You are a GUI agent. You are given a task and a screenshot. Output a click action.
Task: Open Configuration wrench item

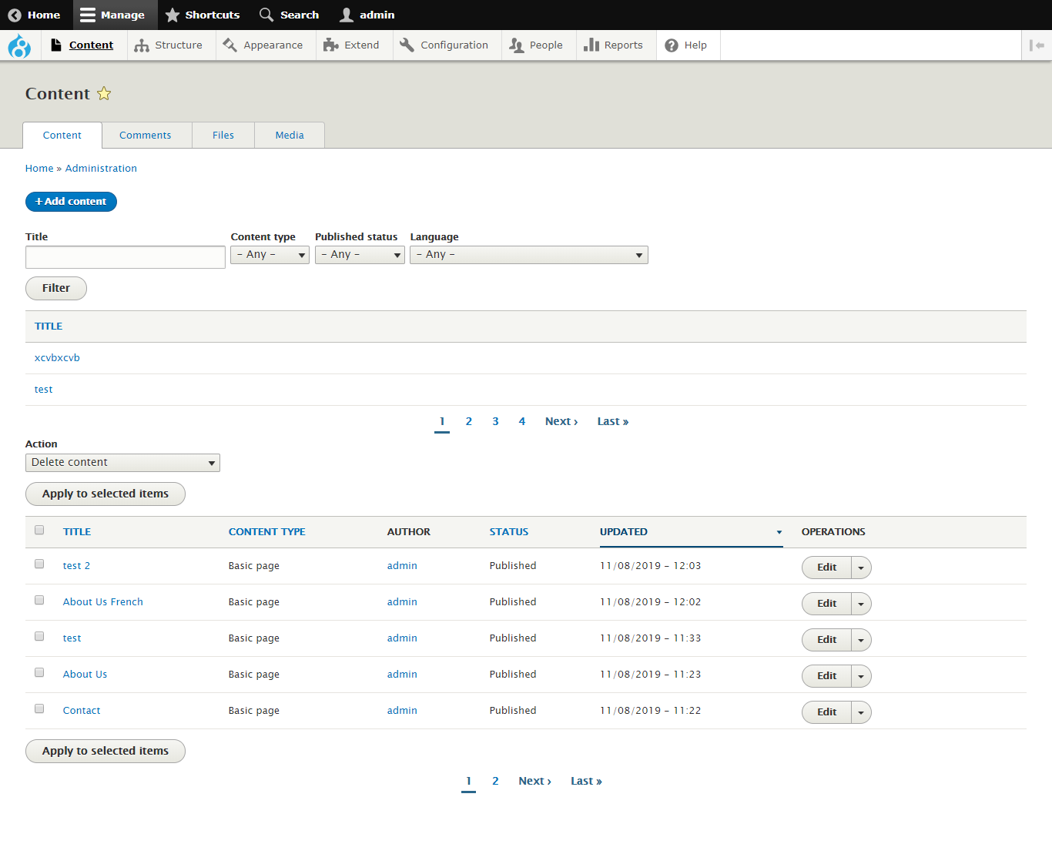click(444, 45)
